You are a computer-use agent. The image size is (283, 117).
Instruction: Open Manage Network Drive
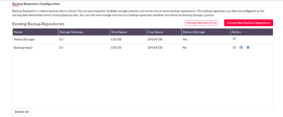point(202,23)
